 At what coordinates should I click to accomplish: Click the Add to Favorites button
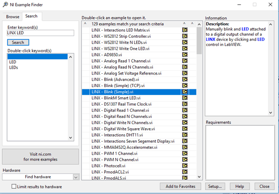[x=180, y=187]
